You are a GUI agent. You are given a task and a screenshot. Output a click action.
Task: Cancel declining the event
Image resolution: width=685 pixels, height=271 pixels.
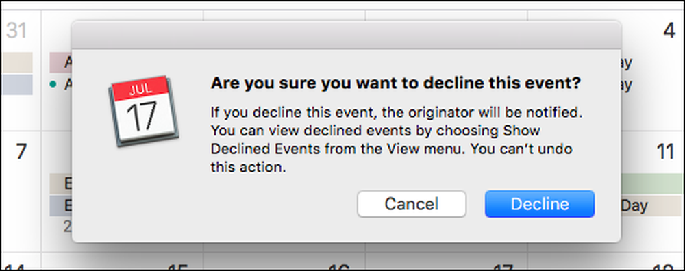(412, 204)
